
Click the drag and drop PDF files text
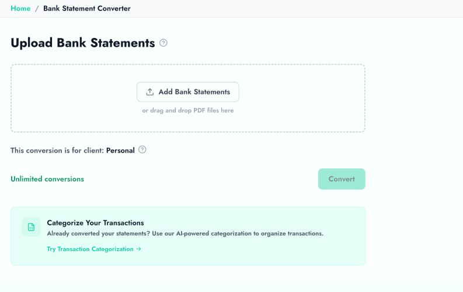tap(187, 110)
